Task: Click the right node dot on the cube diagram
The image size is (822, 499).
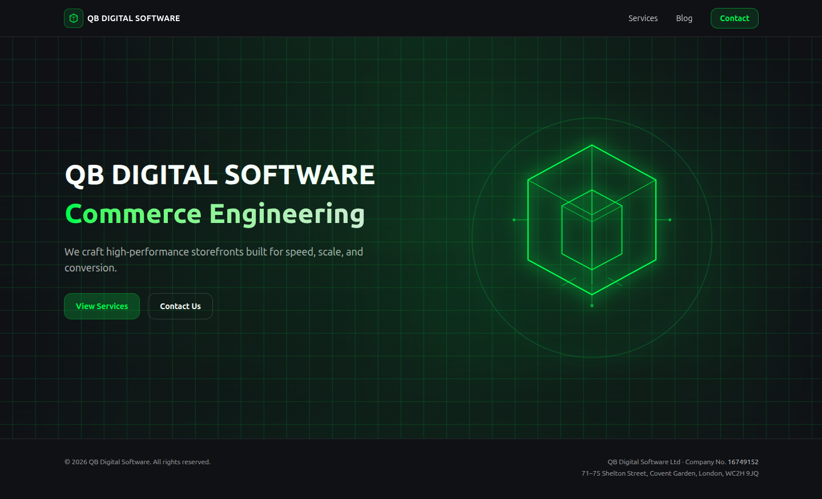Action: point(668,219)
